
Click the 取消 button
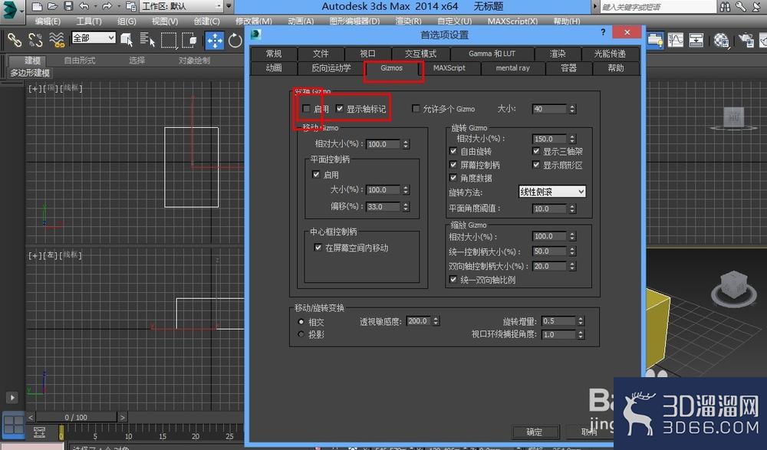pos(589,432)
